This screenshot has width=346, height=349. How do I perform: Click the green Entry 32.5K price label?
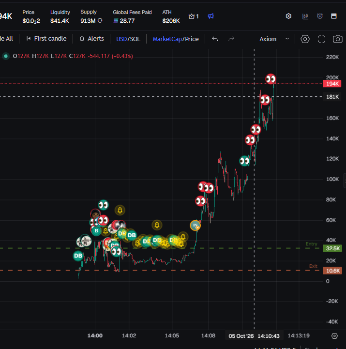[332, 249]
